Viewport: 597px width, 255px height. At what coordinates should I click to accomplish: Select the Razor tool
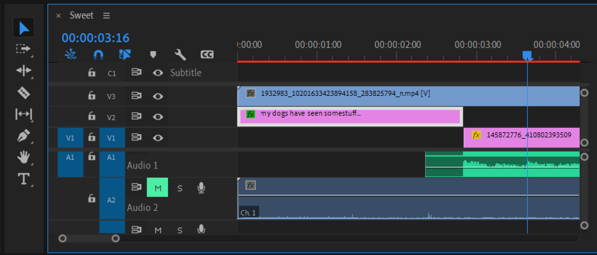[x=24, y=93]
